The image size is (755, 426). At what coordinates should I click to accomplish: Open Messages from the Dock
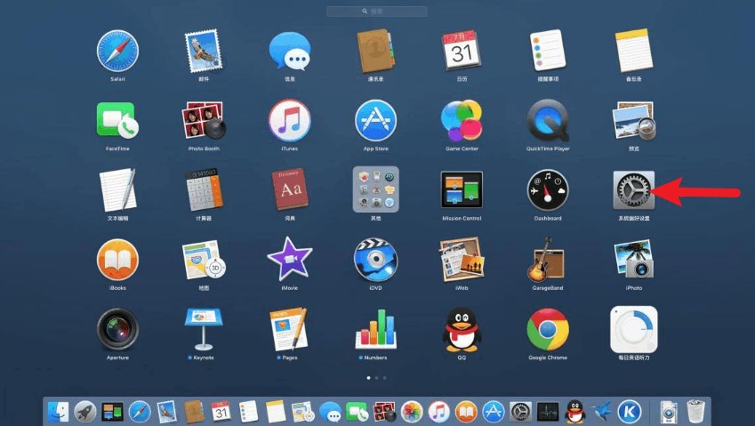coord(330,412)
